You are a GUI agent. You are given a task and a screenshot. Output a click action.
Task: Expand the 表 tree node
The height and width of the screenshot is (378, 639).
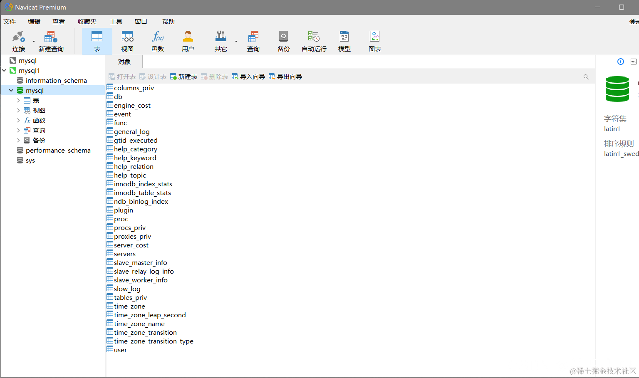tap(18, 101)
